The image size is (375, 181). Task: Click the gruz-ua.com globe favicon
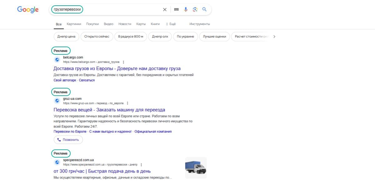(57, 101)
